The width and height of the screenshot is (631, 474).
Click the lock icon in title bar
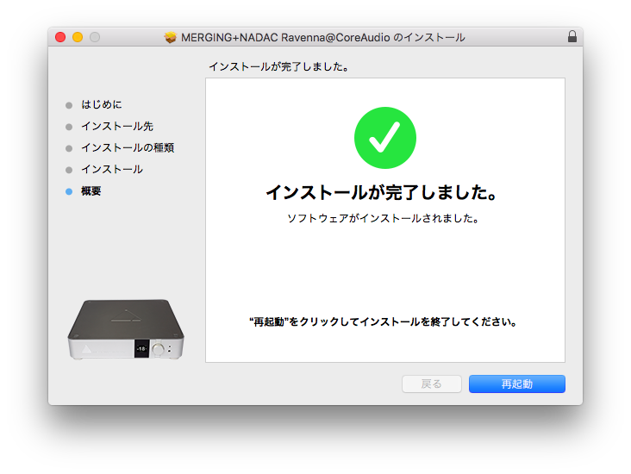coord(572,36)
